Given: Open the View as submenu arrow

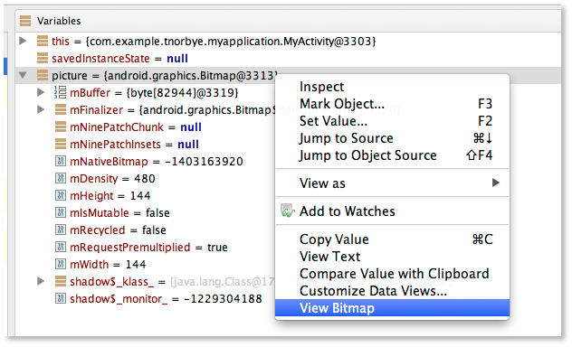Looking at the screenshot, I should (x=495, y=183).
